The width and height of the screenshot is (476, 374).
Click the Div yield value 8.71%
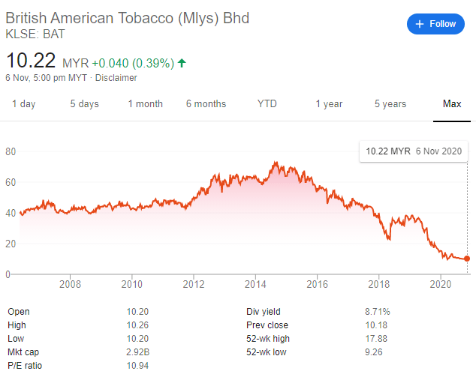pyautogui.click(x=377, y=312)
